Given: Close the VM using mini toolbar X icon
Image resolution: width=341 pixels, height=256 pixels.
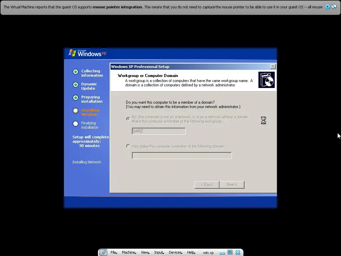Looking at the screenshot, I should (238, 252).
